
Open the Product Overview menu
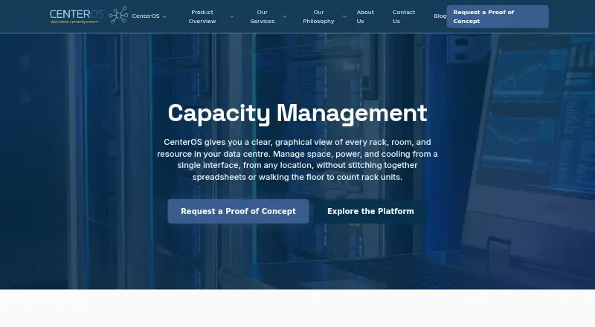(202, 16)
